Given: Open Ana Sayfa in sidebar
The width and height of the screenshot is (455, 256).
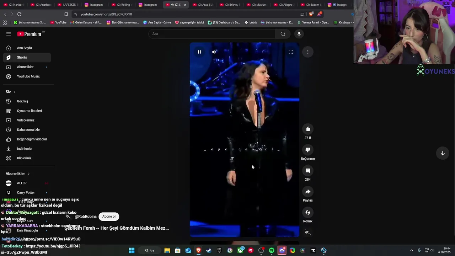Looking at the screenshot, I should pos(27,48).
